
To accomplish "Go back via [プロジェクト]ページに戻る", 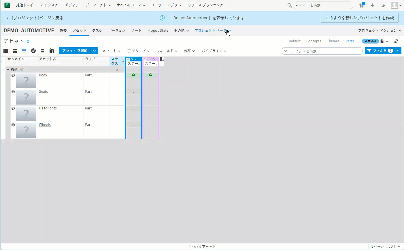I will pos(35,18).
